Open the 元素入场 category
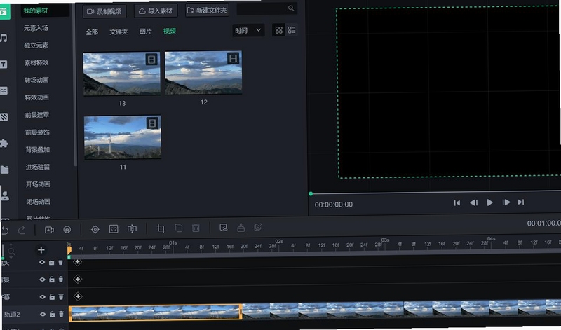The image size is (561, 330). tap(36, 28)
